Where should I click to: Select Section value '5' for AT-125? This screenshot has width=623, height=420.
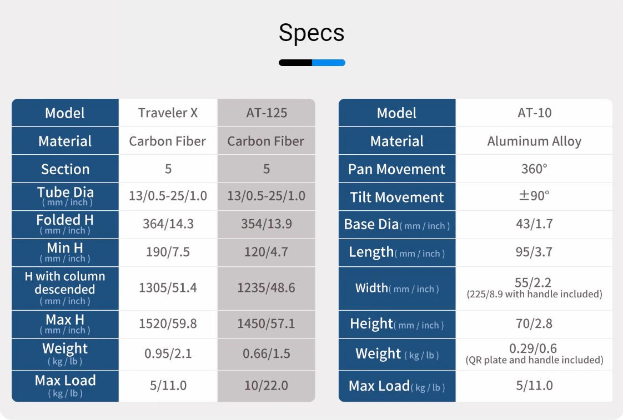pos(267,169)
